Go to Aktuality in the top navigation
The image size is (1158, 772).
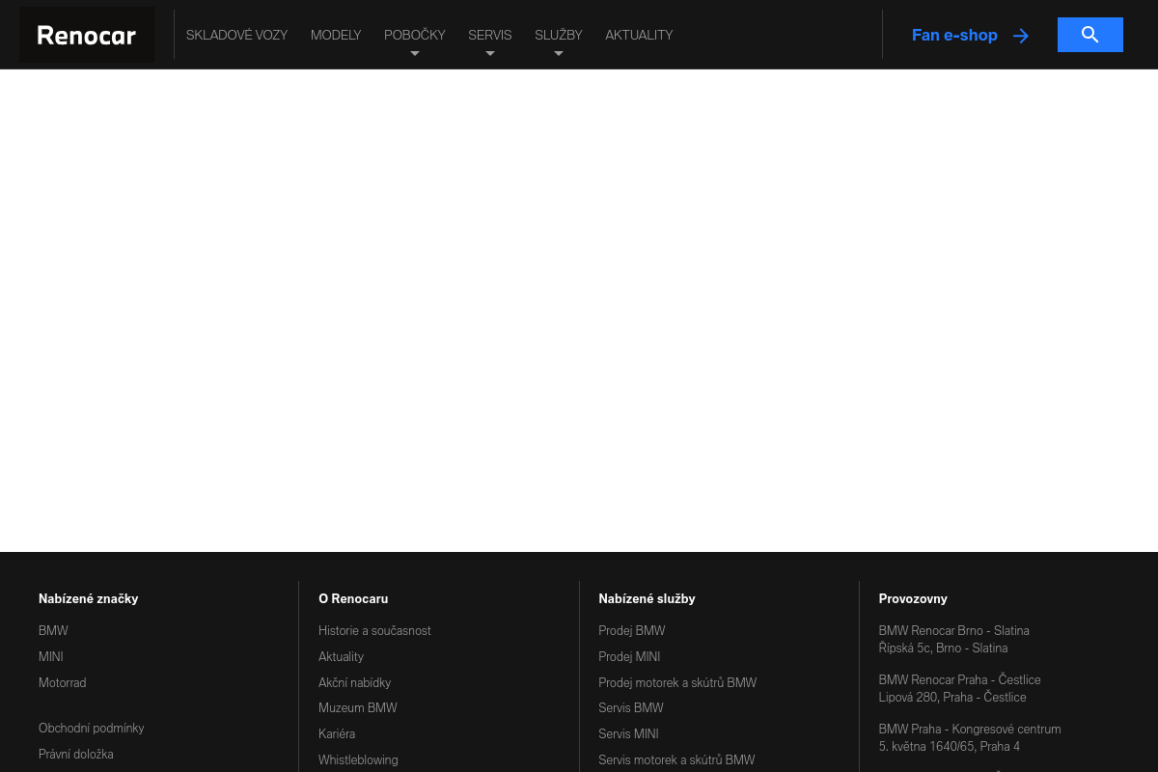pos(639,35)
